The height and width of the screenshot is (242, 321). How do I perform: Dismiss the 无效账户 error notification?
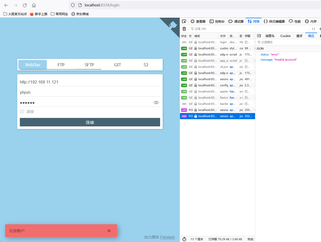click(x=109, y=231)
